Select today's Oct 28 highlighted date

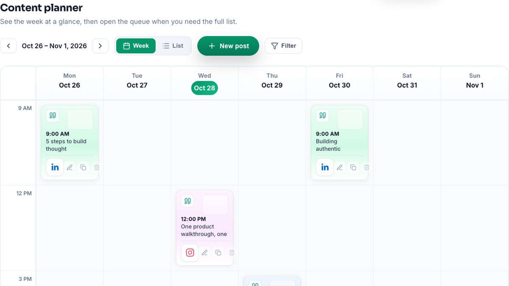point(204,88)
